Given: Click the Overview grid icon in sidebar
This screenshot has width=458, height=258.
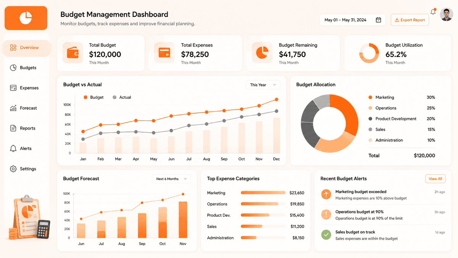Looking at the screenshot, I should tap(13, 47).
